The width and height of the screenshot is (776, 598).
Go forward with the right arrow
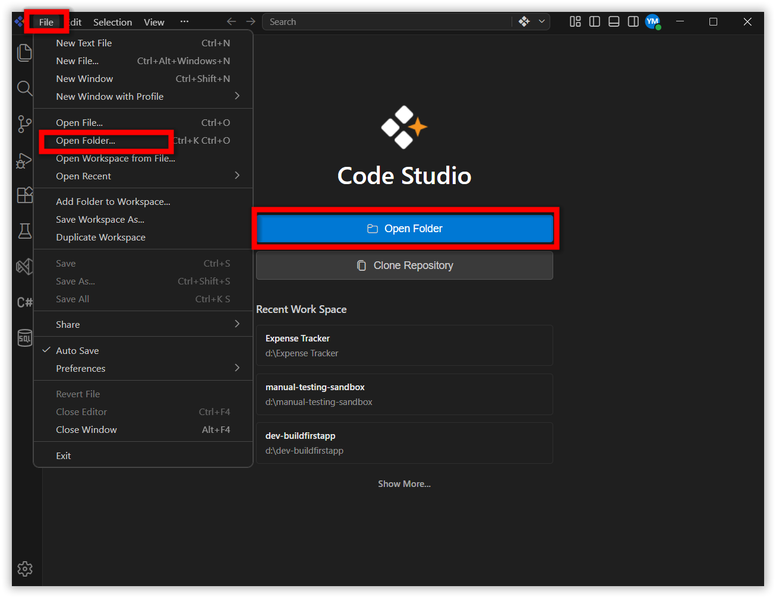[x=251, y=21]
